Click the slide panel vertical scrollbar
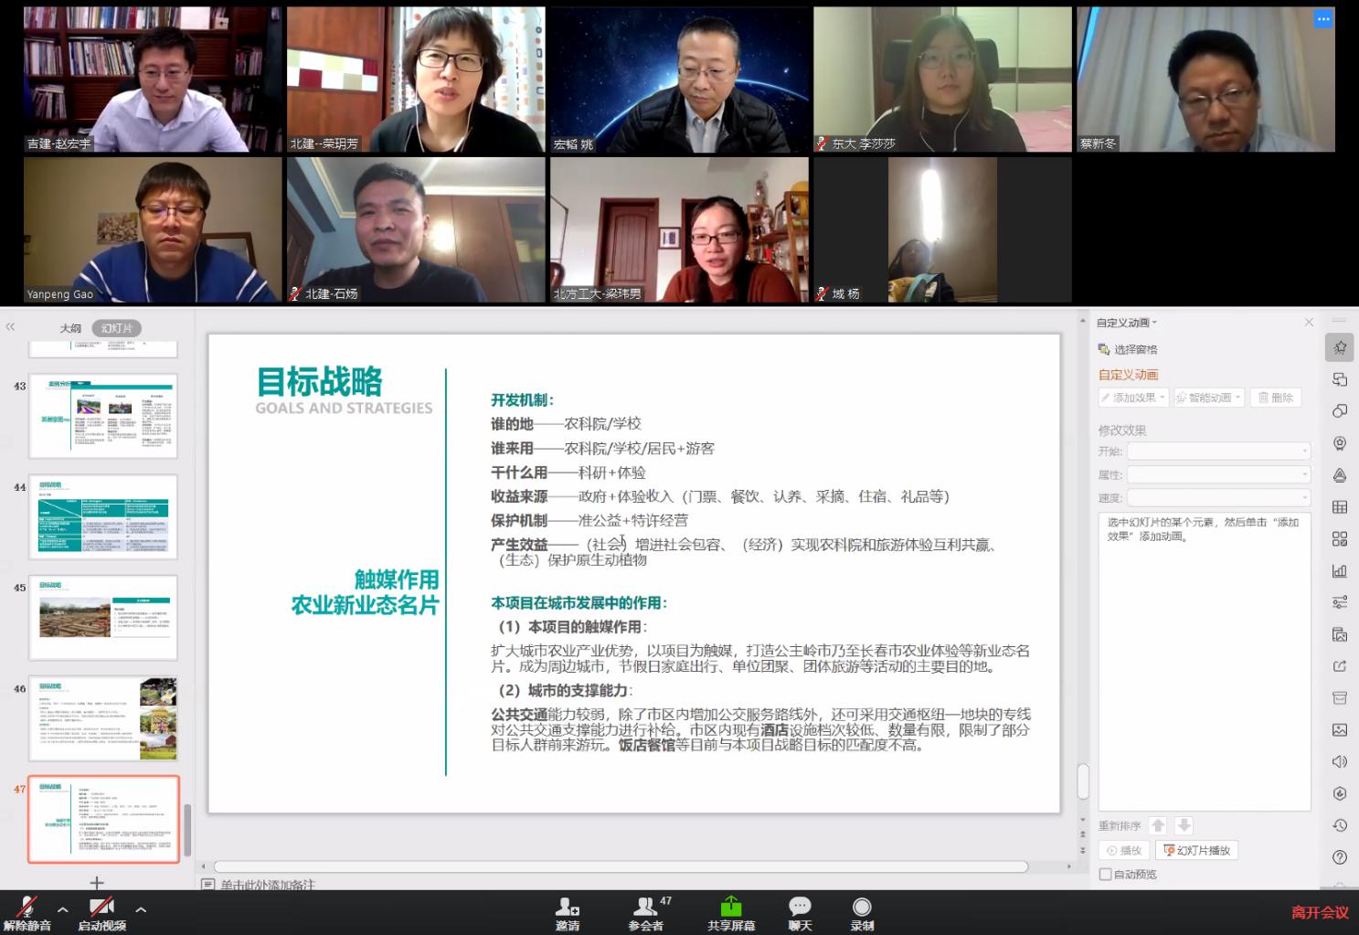The image size is (1359, 935). [x=188, y=830]
